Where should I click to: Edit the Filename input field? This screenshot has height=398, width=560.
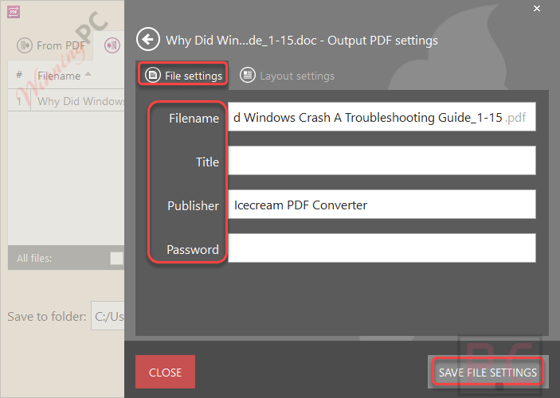pos(382,117)
